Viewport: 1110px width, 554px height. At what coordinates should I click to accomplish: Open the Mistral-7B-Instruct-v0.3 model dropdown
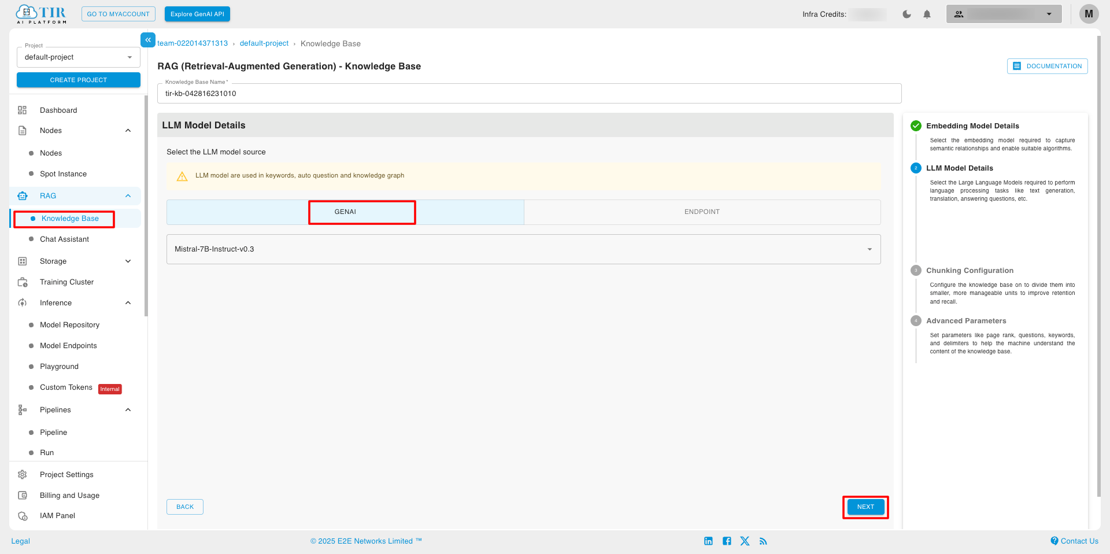524,249
